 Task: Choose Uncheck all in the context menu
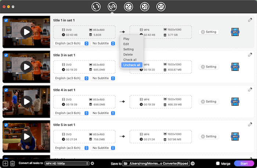131,65
